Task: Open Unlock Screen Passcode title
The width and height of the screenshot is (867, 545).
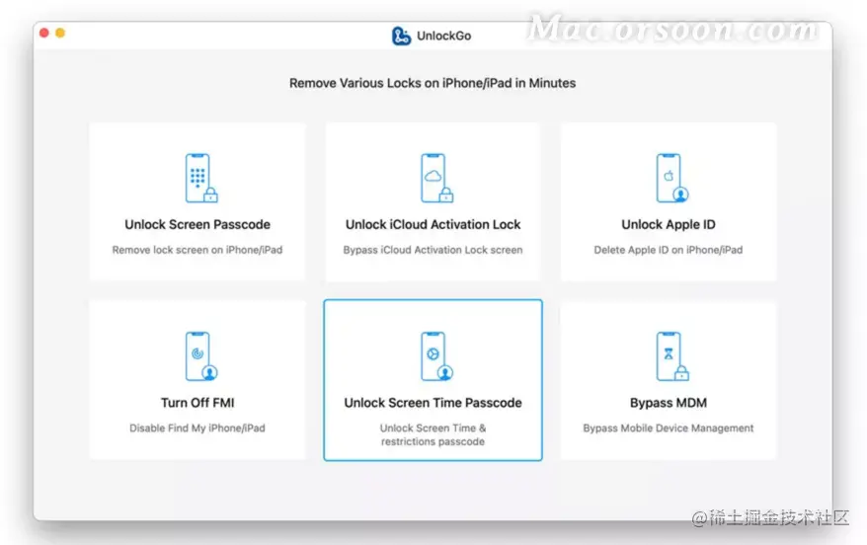Action: 197,224
